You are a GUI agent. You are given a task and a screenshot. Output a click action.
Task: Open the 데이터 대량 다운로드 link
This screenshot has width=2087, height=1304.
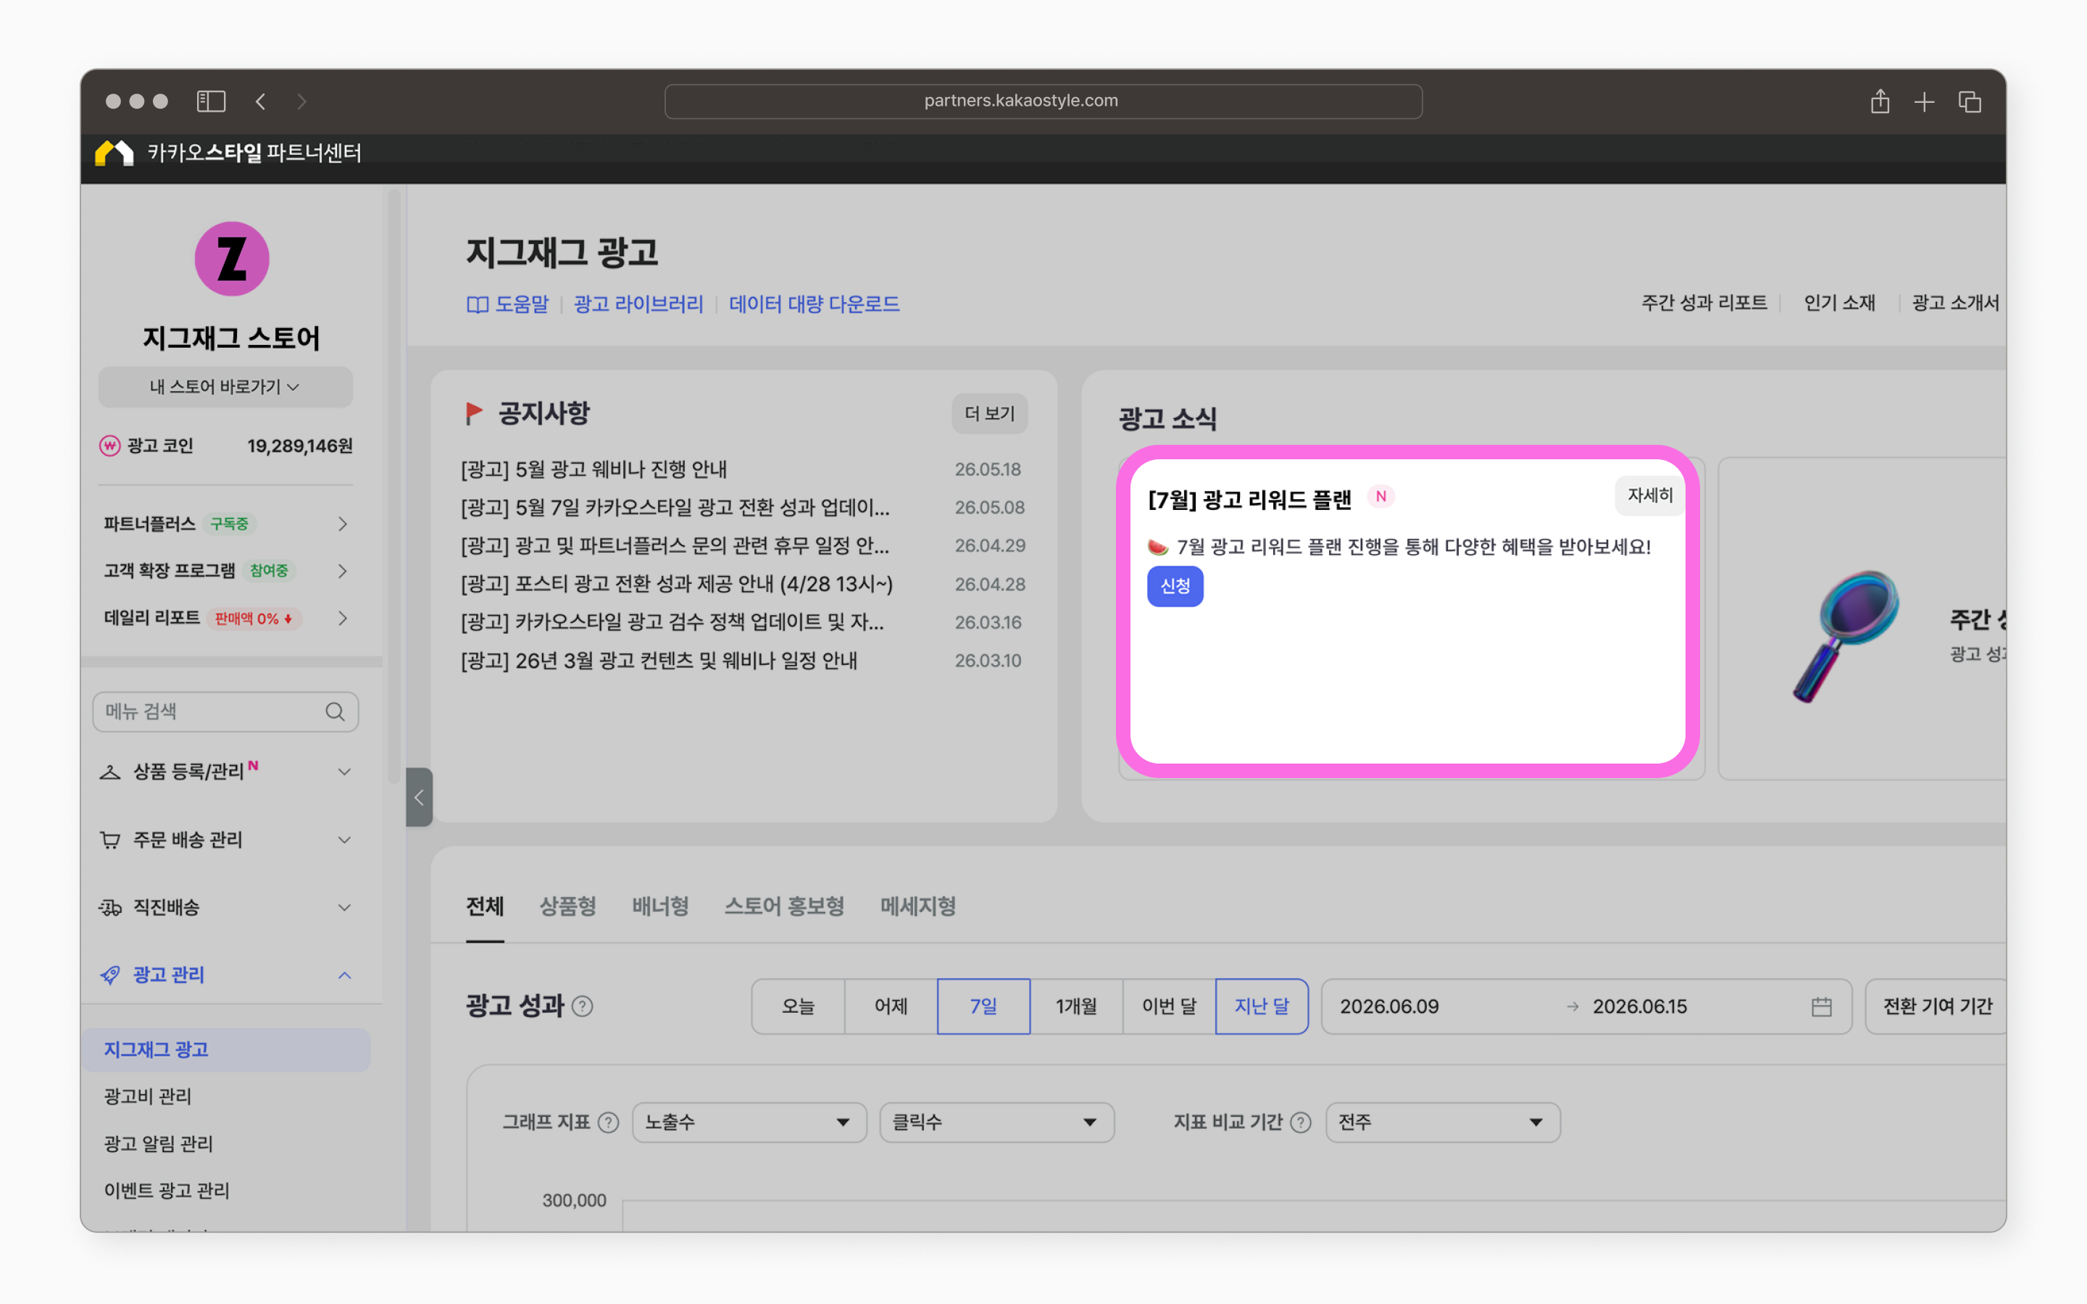[814, 304]
